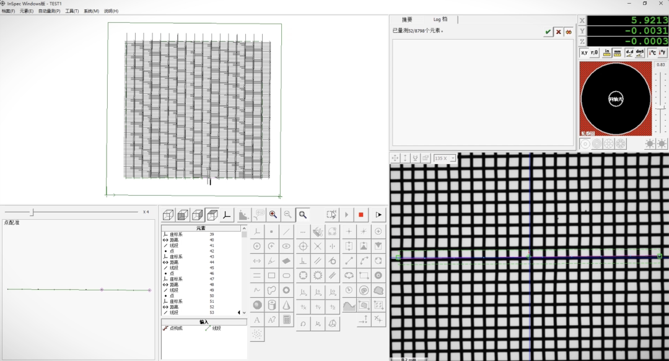The width and height of the screenshot is (669, 361).
Task: Click the black run program arrow
Action: 378,215
